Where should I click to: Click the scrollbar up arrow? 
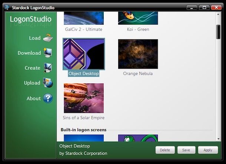[218, 14]
